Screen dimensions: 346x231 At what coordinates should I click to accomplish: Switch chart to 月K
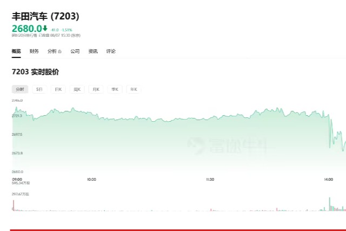tap(96, 89)
